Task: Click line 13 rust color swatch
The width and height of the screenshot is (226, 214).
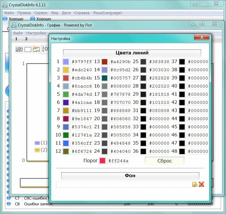Action: (105, 62)
